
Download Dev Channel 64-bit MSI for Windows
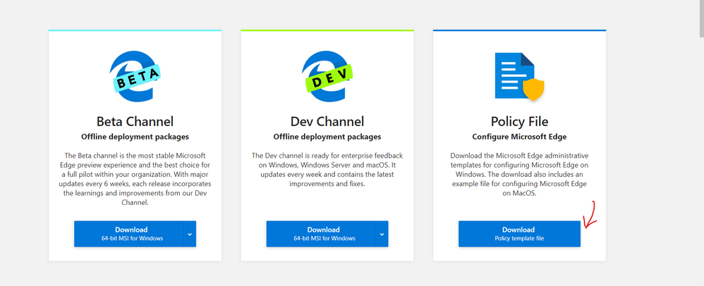coord(322,234)
